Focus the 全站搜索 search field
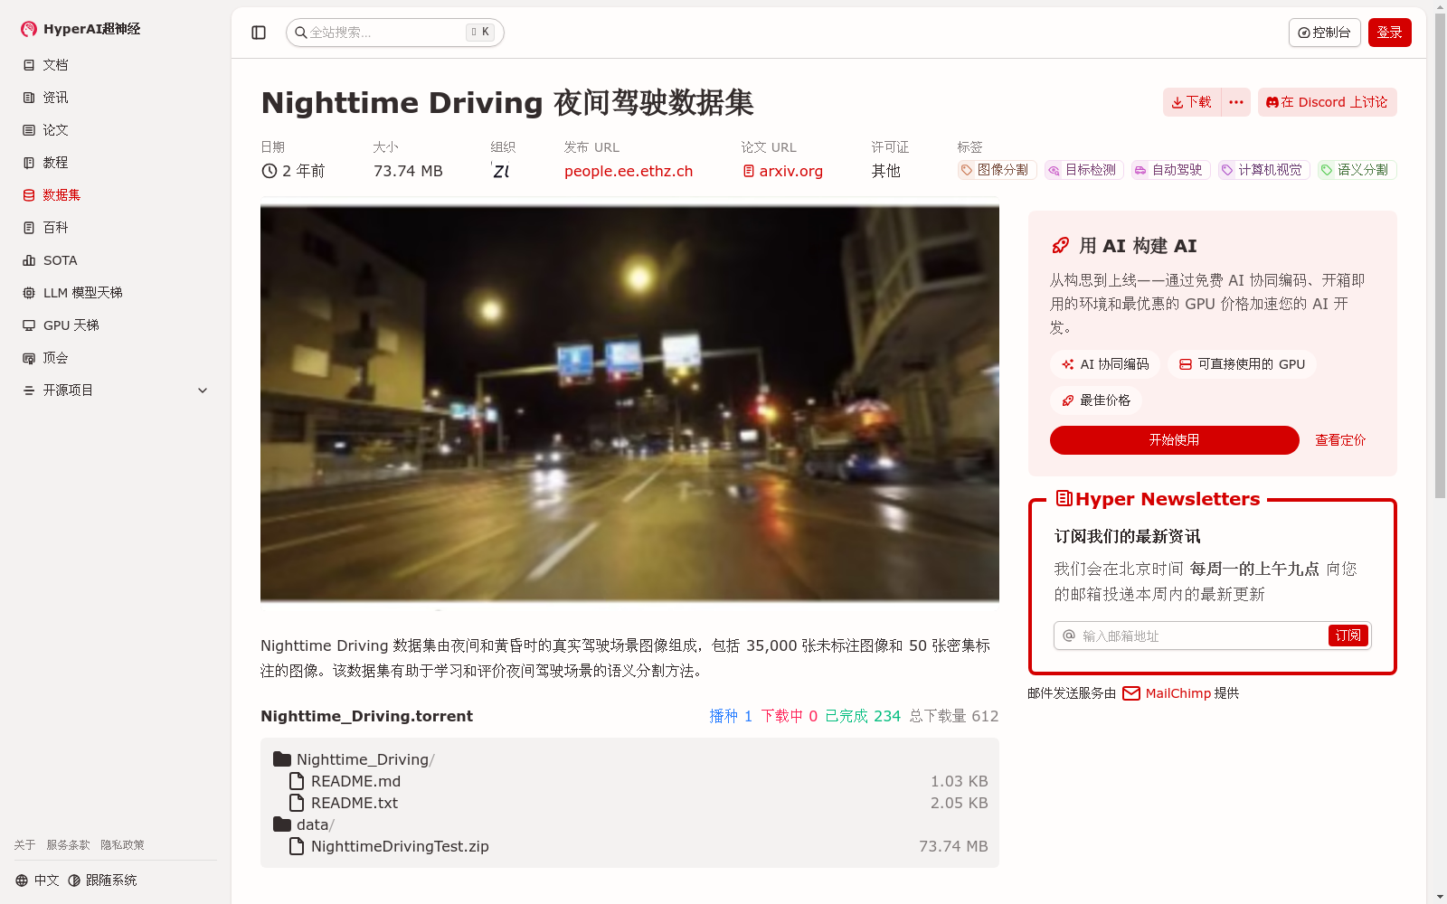1447x904 pixels. (394, 33)
